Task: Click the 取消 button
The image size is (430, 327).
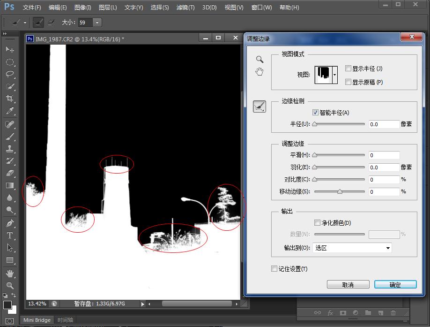Action: [x=348, y=284]
